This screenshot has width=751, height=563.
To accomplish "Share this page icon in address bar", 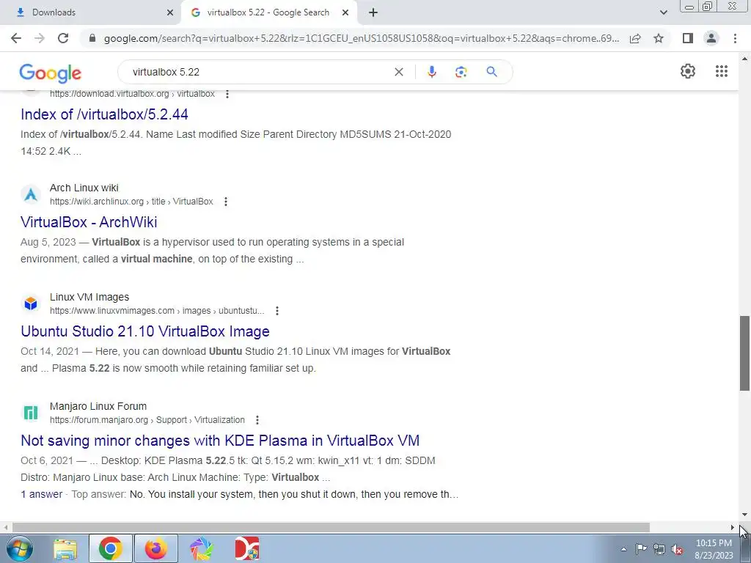I will pos(636,38).
